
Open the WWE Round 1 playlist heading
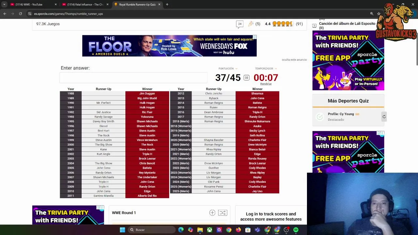[124, 213]
